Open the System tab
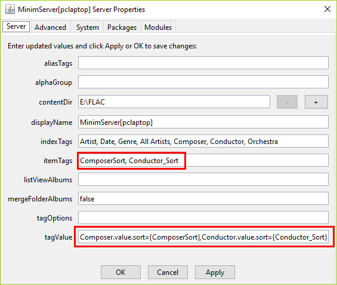This screenshot has height=285, width=337. (x=88, y=27)
